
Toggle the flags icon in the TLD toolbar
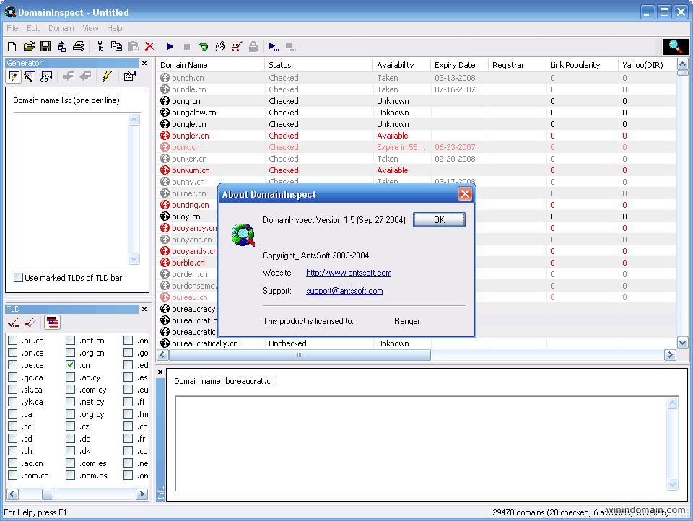point(52,323)
